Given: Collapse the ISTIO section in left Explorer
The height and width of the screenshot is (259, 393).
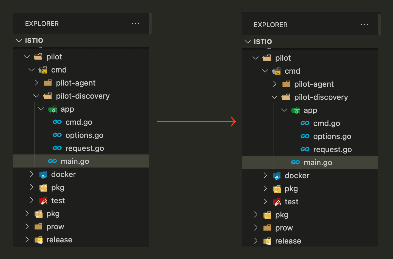Looking at the screenshot, I should click(19, 40).
